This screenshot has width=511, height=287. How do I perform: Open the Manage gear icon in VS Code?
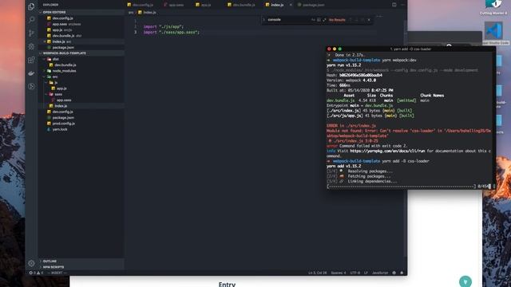click(31, 263)
